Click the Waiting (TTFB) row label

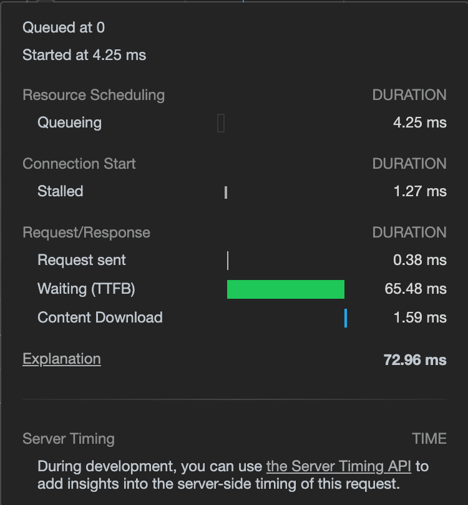click(x=86, y=289)
